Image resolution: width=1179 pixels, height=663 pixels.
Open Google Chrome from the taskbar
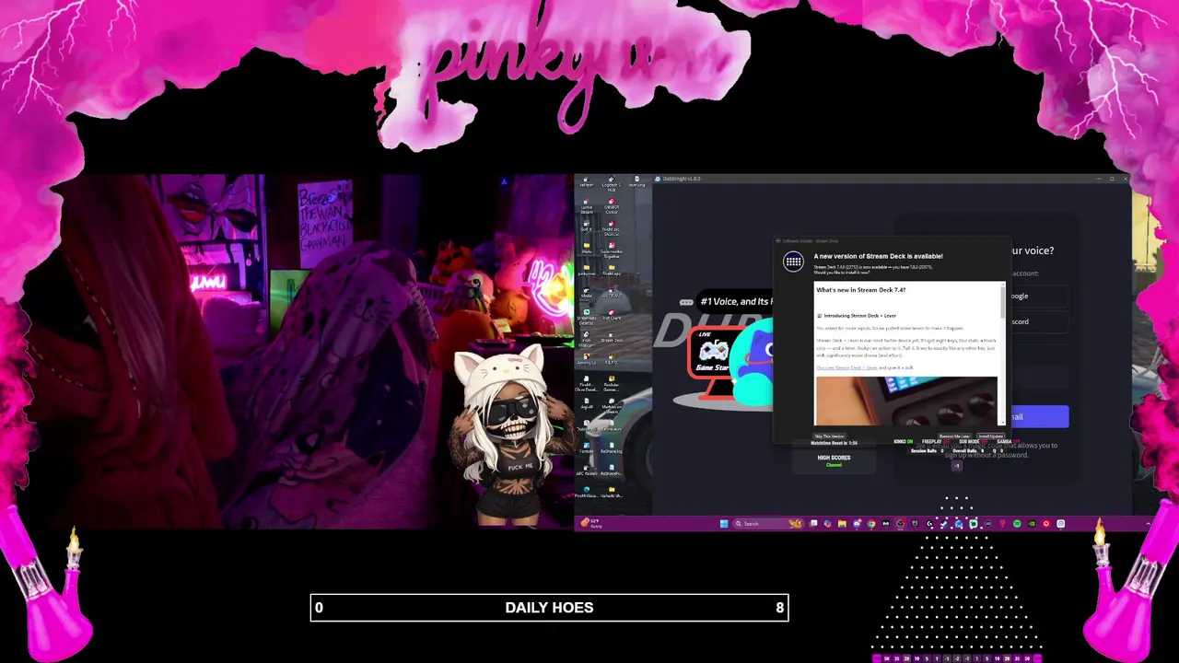(871, 523)
